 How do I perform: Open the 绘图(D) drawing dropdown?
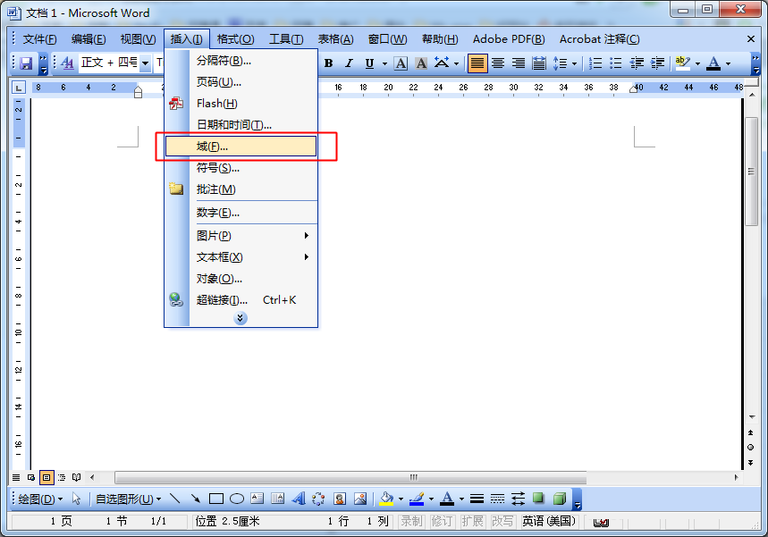pos(40,499)
